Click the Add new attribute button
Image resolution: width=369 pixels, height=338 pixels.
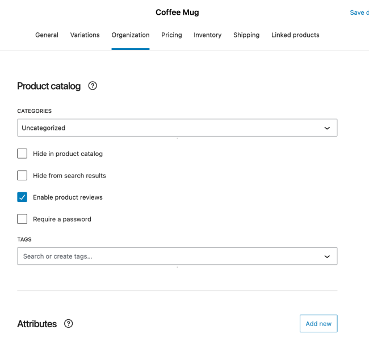coord(318,324)
